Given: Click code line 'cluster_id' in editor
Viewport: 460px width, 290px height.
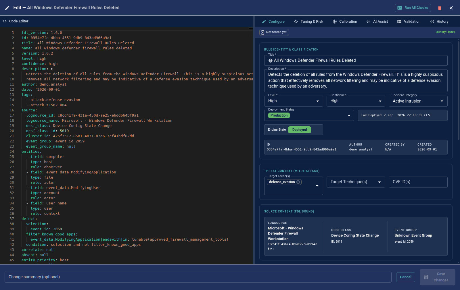Looking at the screenshot, I should 80,136.
